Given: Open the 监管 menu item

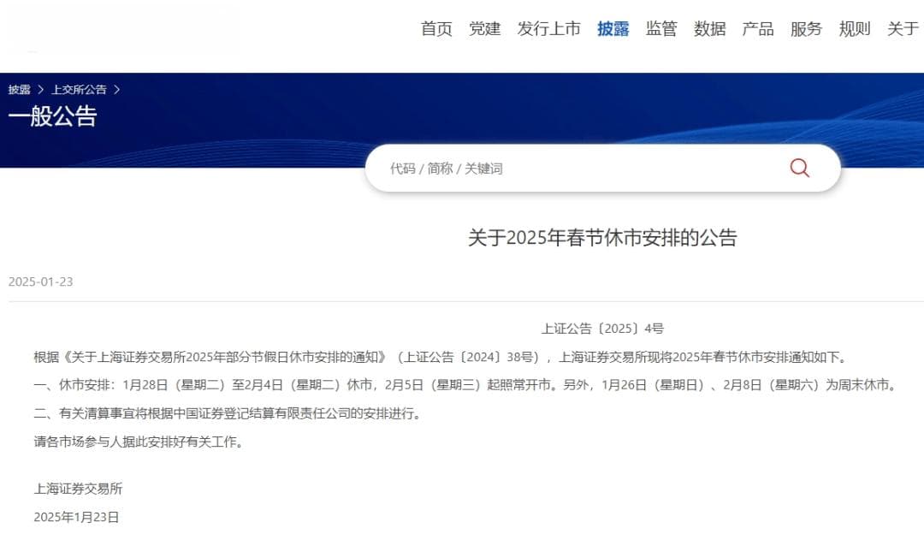Looking at the screenshot, I should [x=661, y=28].
